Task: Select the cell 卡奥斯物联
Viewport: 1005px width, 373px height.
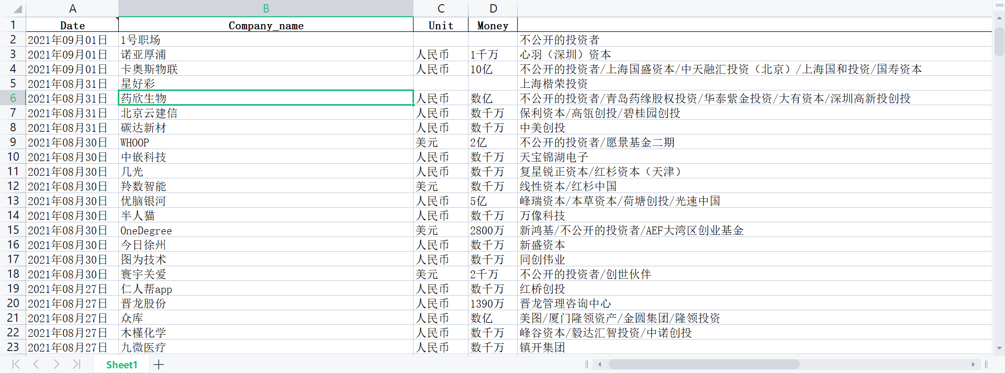Action: pos(266,69)
